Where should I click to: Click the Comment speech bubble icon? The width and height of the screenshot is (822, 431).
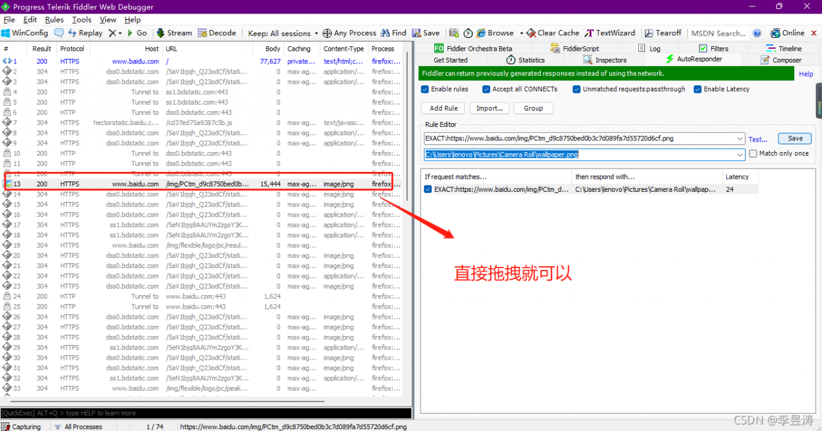pyautogui.click(x=59, y=33)
